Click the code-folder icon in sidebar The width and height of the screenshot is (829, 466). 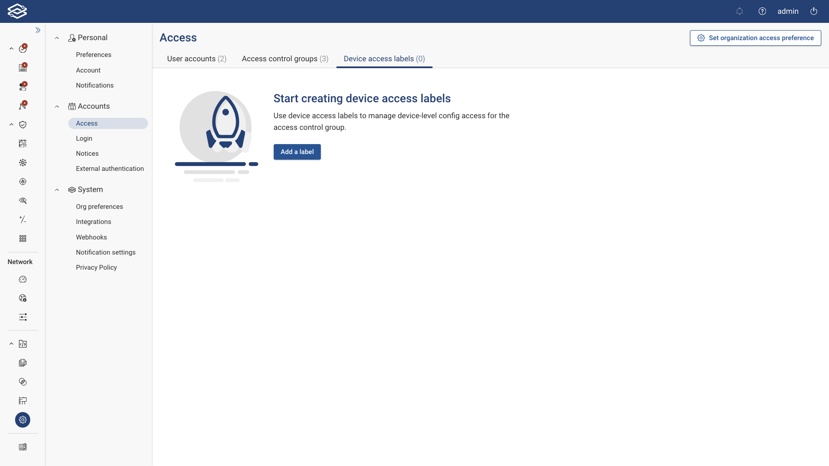[22, 343]
